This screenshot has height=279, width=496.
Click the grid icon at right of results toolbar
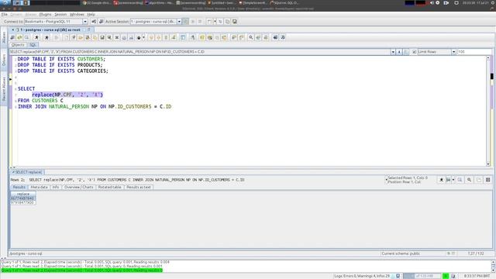click(x=487, y=180)
